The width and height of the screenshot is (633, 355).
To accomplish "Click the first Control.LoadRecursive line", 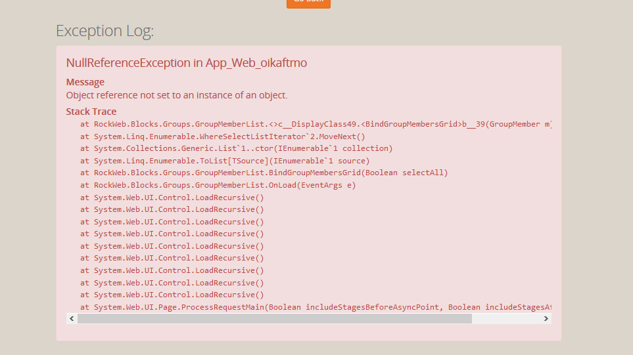I will pyautogui.click(x=172, y=198).
